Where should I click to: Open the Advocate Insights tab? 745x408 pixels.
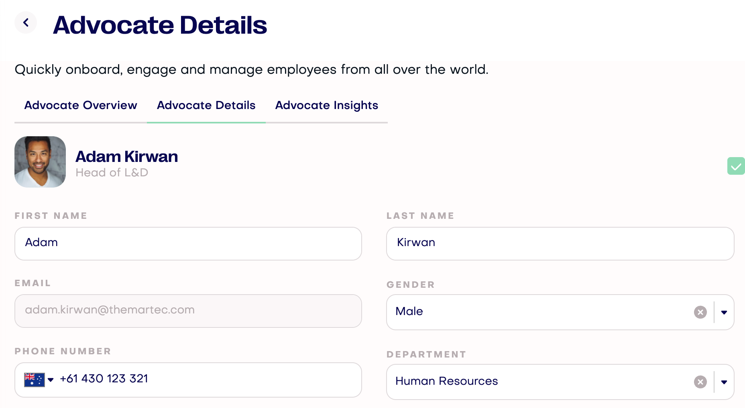click(326, 105)
